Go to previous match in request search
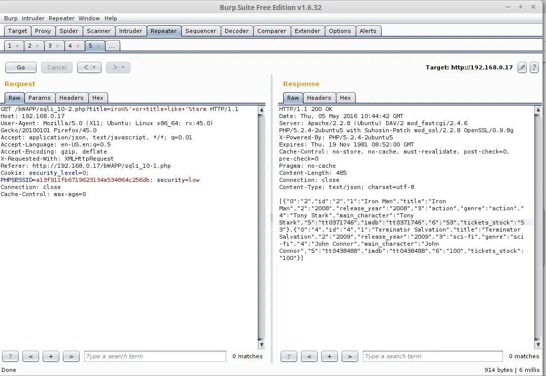The width and height of the screenshot is (546, 376). coord(30,356)
